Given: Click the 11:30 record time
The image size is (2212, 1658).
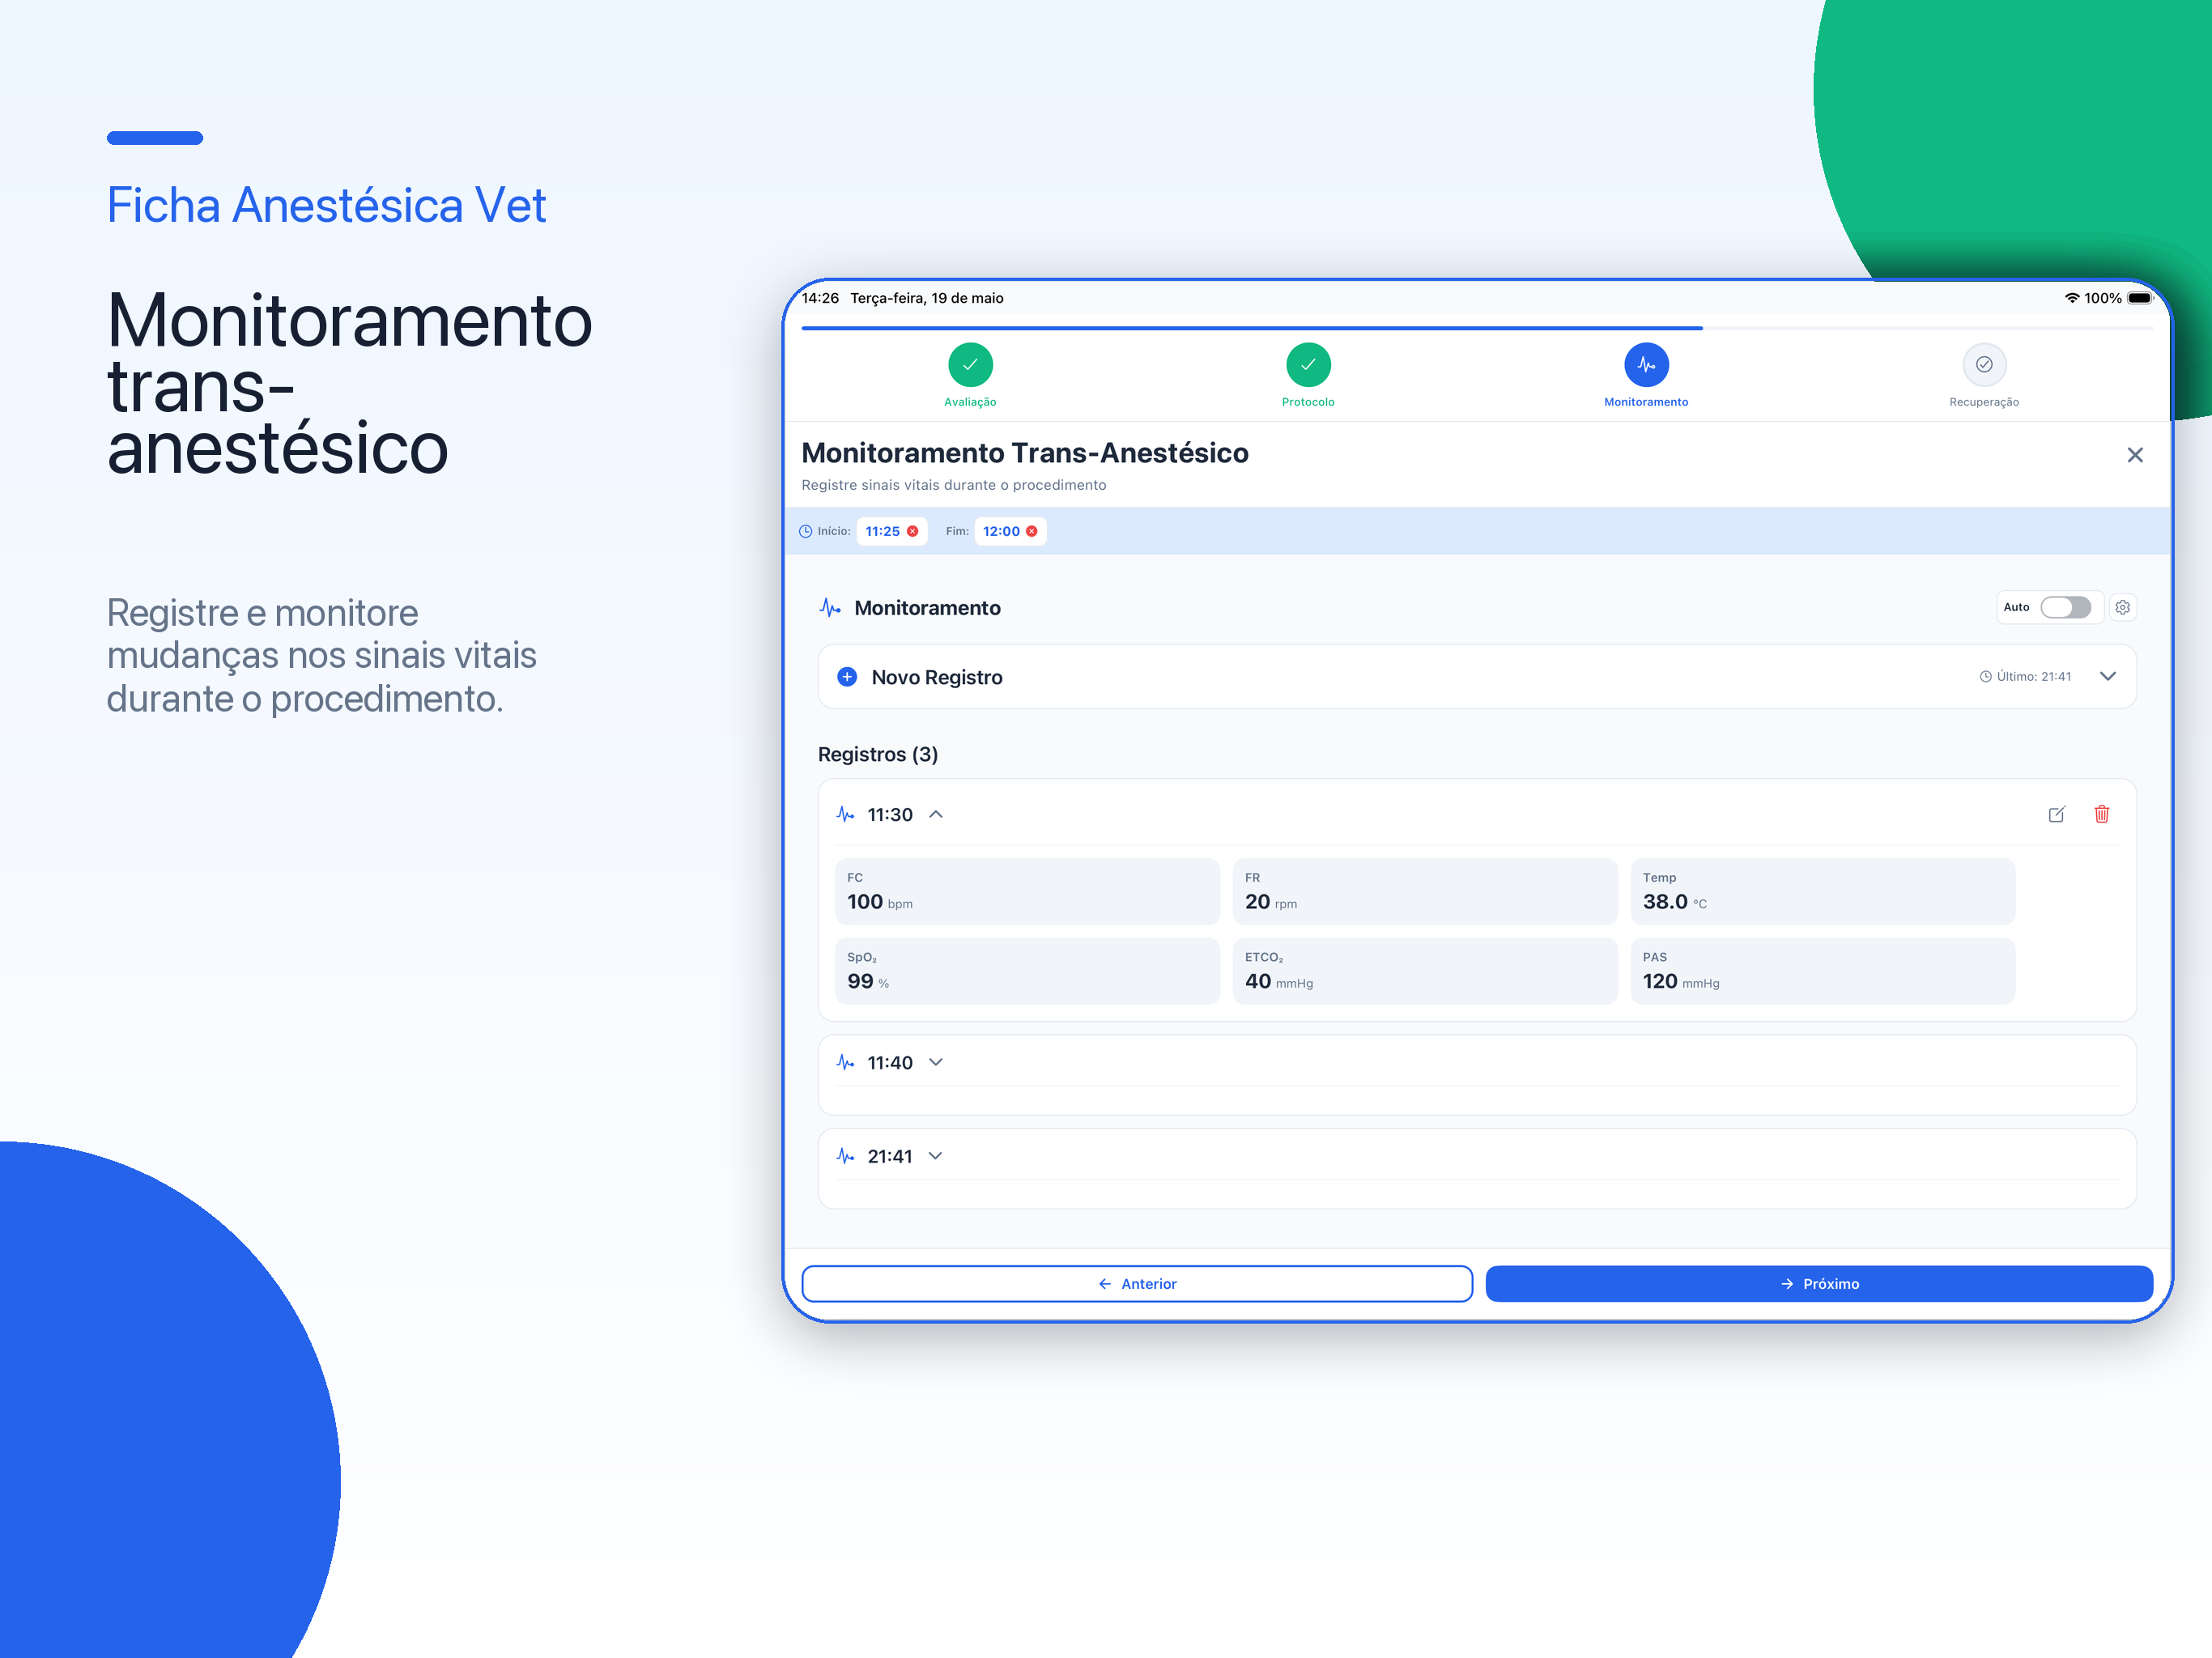Looking at the screenshot, I should pos(890,814).
